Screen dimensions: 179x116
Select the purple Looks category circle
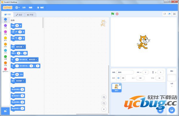click(x=5, y=25)
